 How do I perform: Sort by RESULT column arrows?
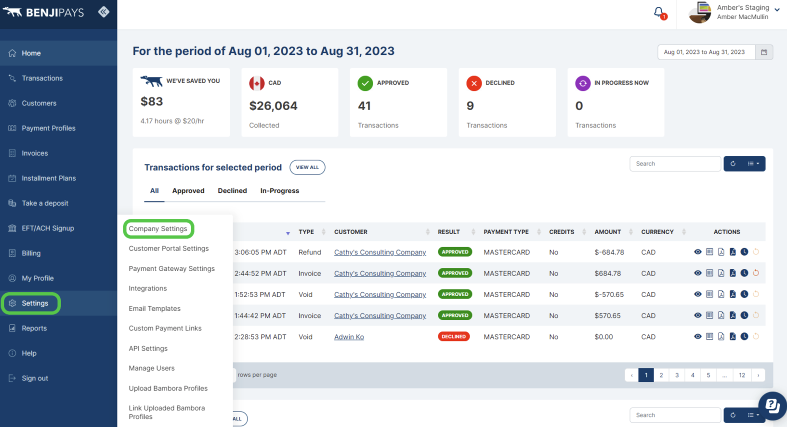click(473, 232)
